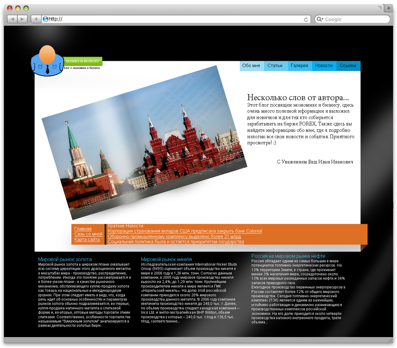Focus the Google search field
Screen dimensions: 397x348
click(352, 19)
